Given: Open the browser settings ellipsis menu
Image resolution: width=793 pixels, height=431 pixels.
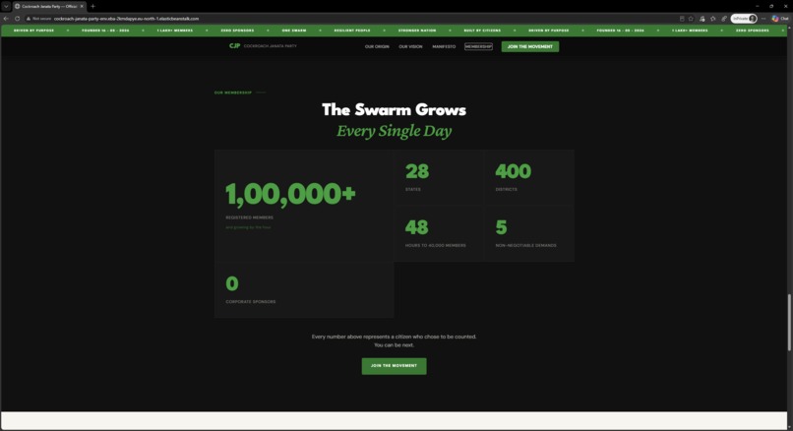Looking at the screenshot, I should coord(763,19).
